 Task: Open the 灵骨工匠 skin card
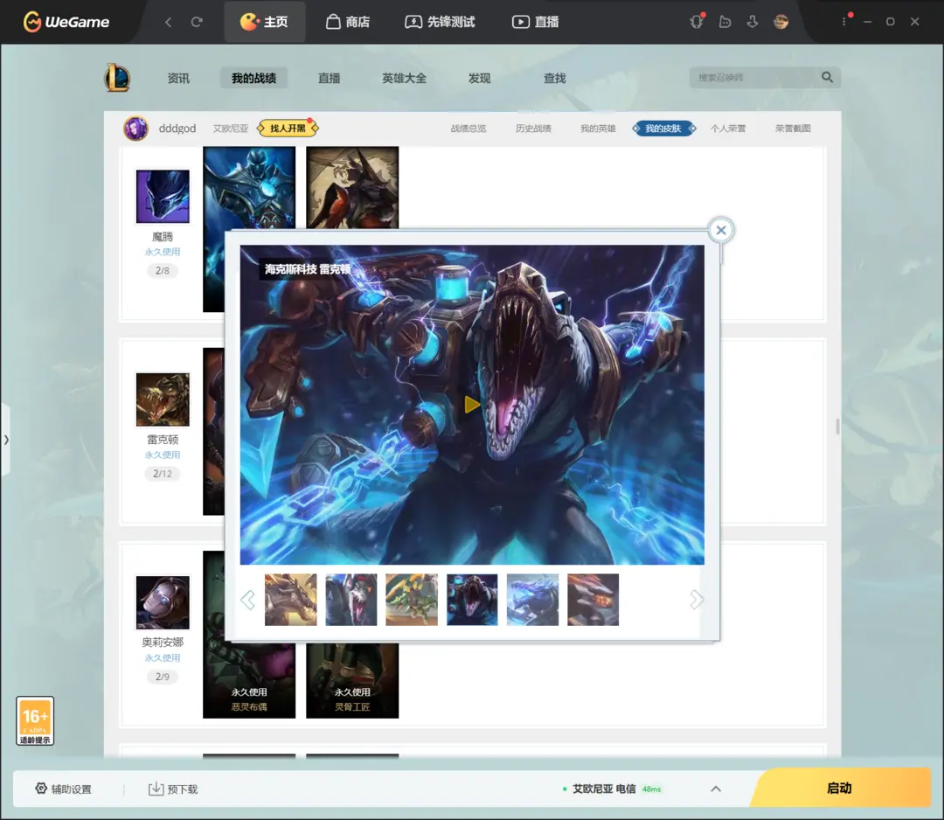(352, 680)
